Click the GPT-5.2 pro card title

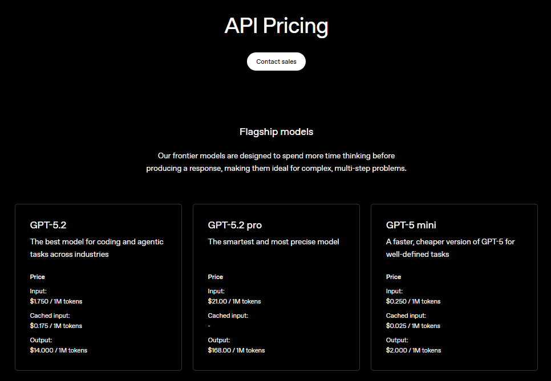(x=234, y=224)
